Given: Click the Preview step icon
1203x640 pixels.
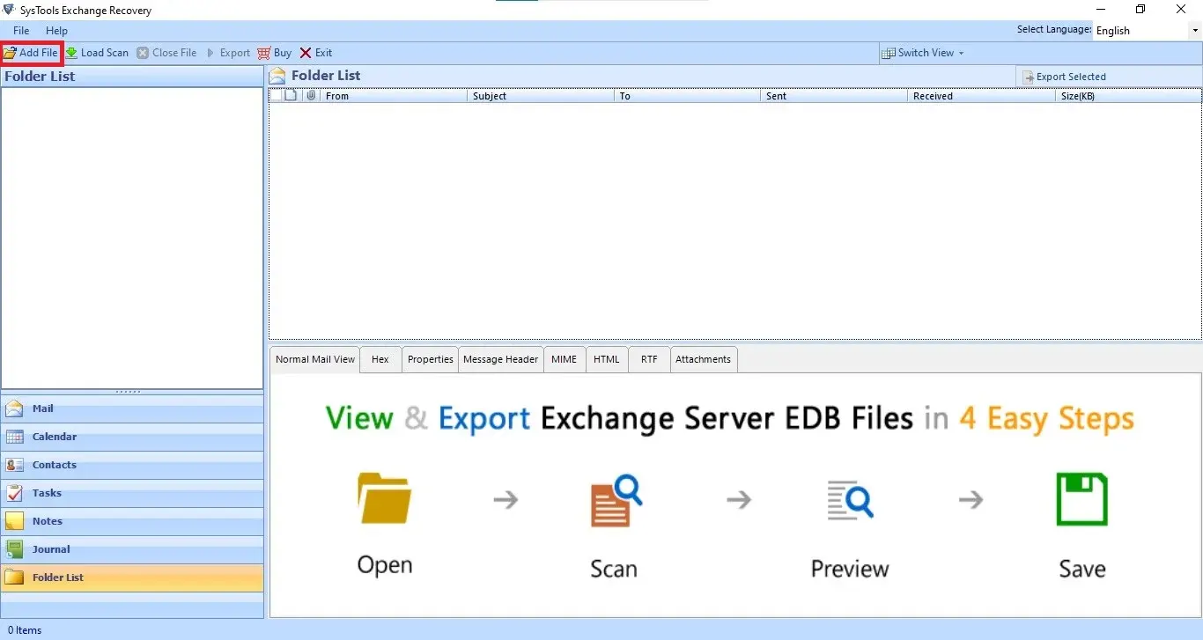Looking at the screenshot, I should (x=850, y=500).
